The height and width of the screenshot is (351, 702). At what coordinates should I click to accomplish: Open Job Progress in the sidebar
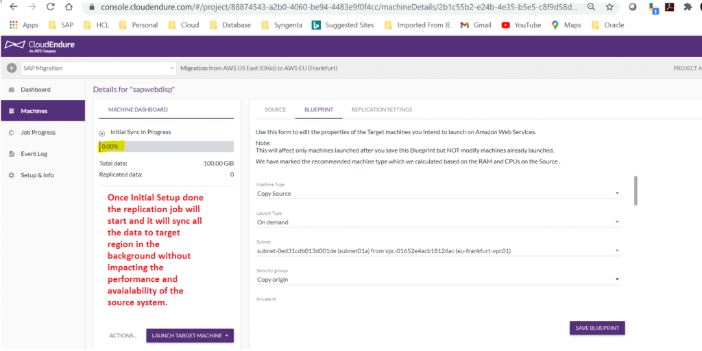pos(43,132)
